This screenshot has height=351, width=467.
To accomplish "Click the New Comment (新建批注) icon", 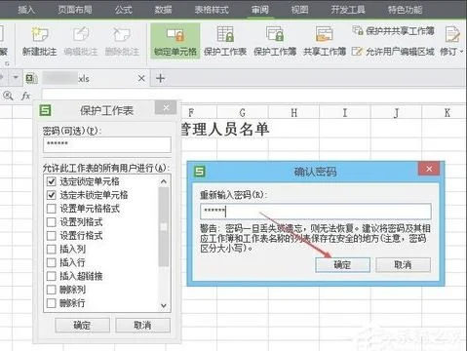I will point(40,34).
